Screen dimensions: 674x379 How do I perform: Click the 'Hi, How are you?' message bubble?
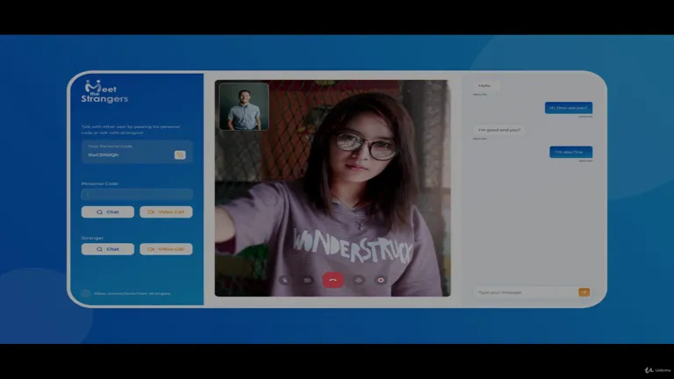pos(569,108)
